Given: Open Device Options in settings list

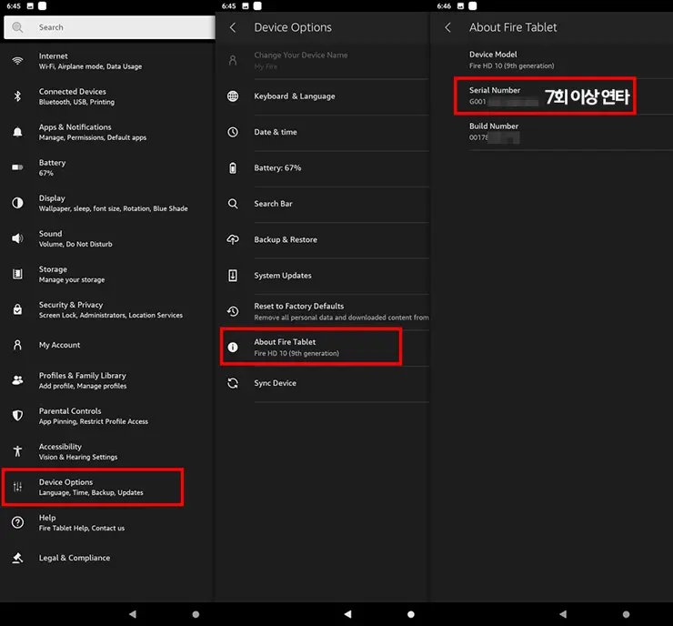Looking at the screenshot, I should (92, 487).
